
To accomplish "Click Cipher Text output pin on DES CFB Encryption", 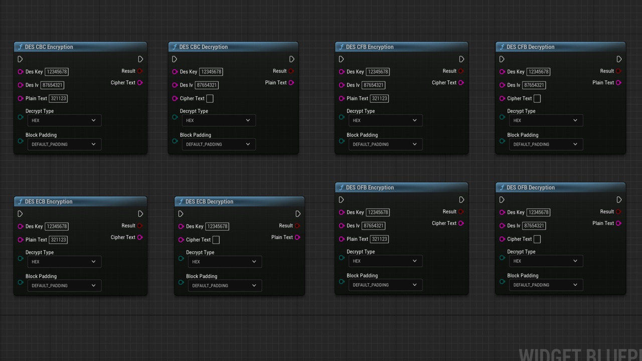I will tap(461, 83).
